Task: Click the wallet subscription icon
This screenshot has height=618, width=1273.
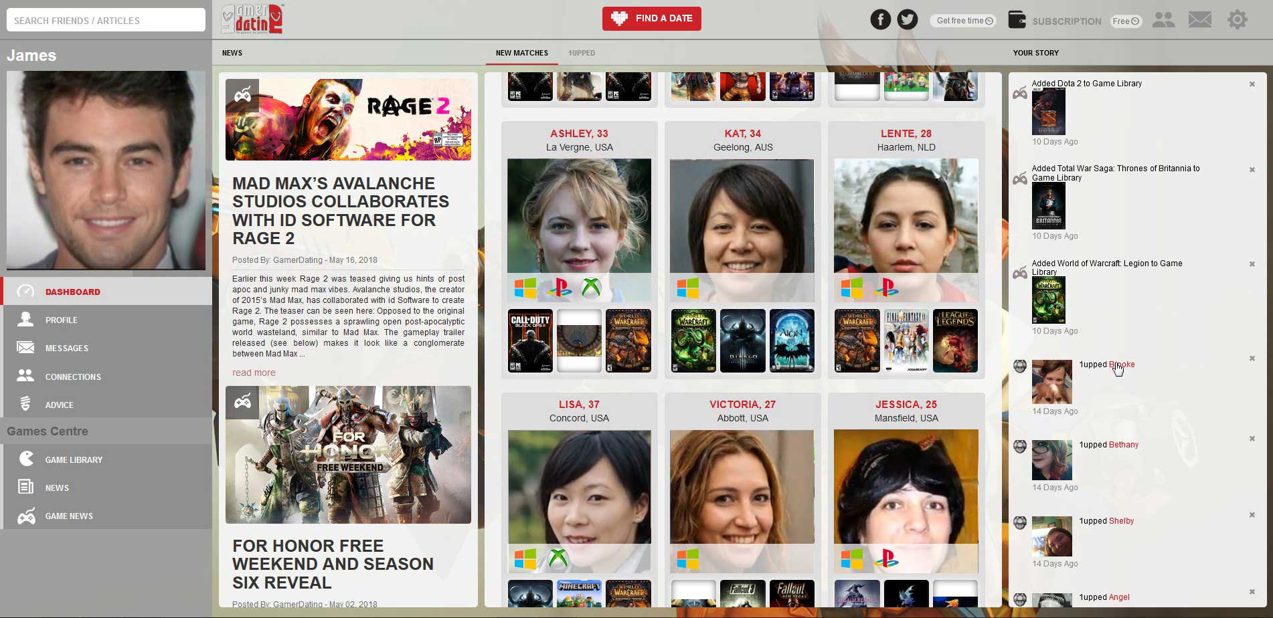Action: (x=1017, y=20)
